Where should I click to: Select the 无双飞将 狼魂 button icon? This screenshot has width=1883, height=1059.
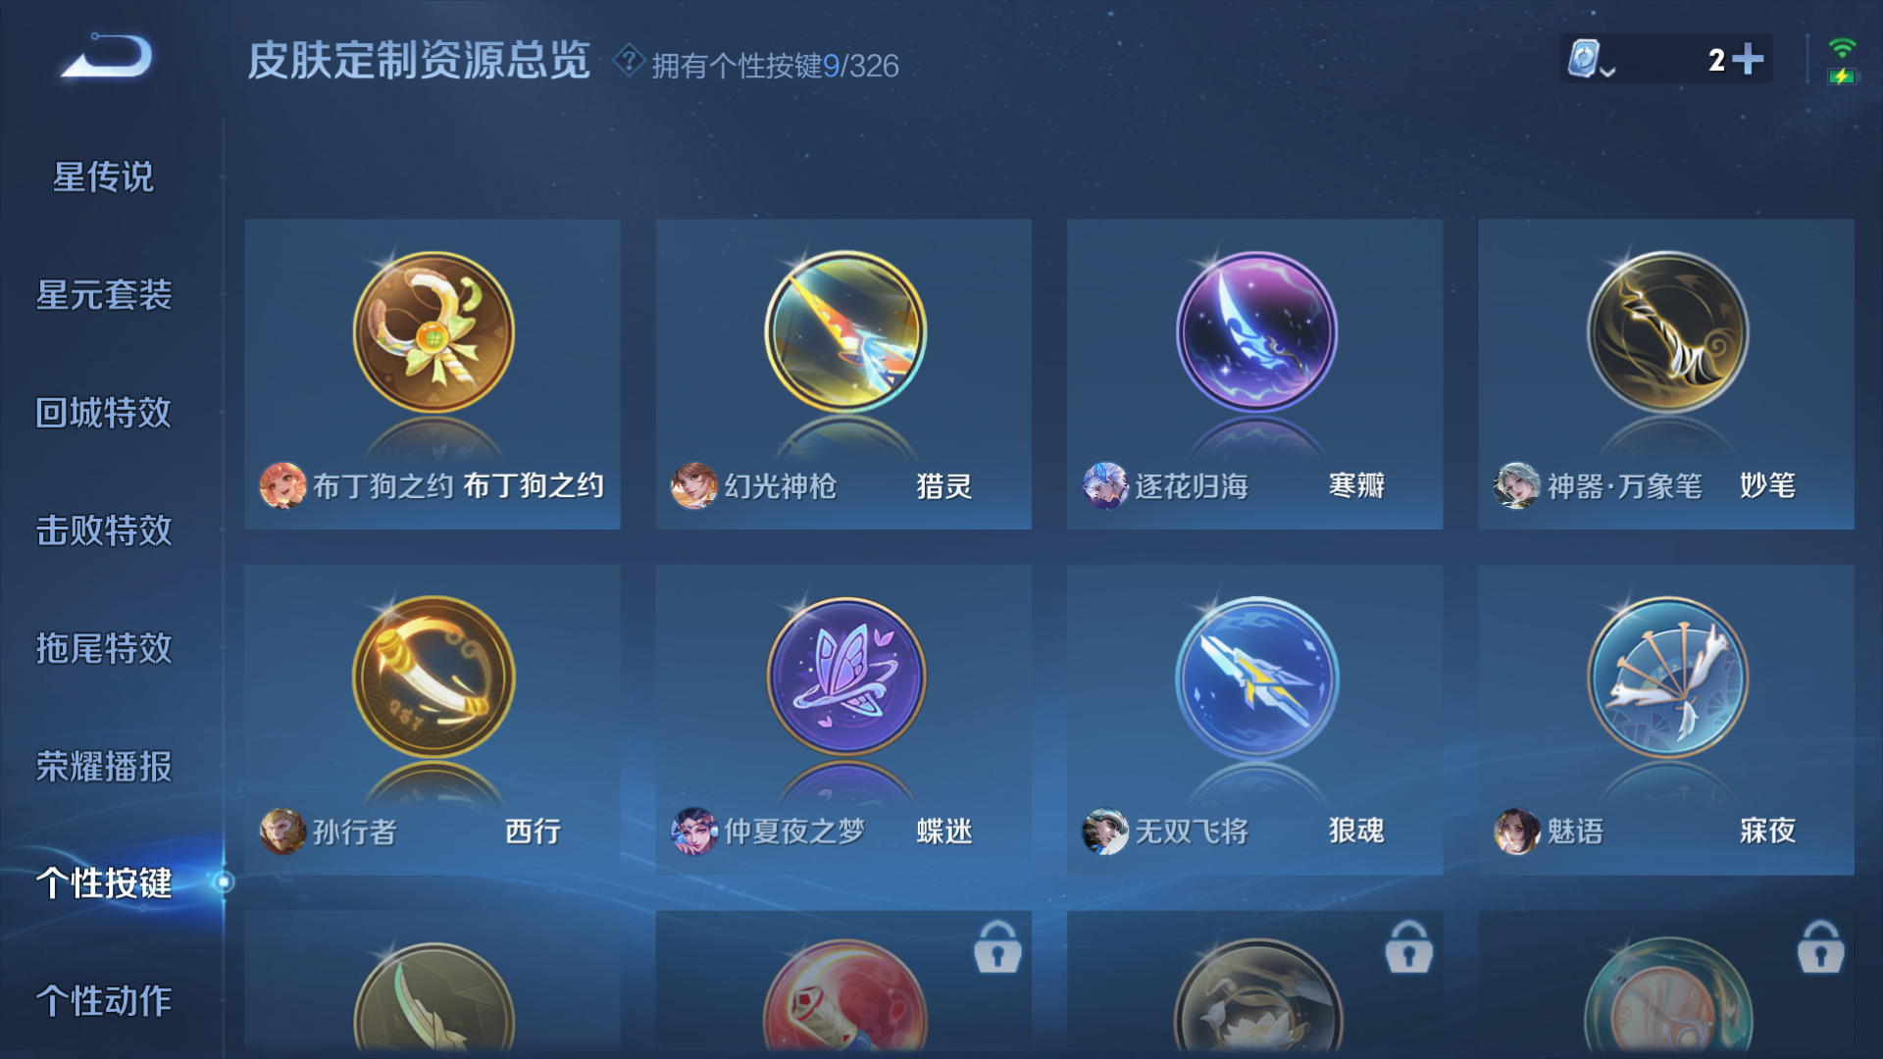1255,678
